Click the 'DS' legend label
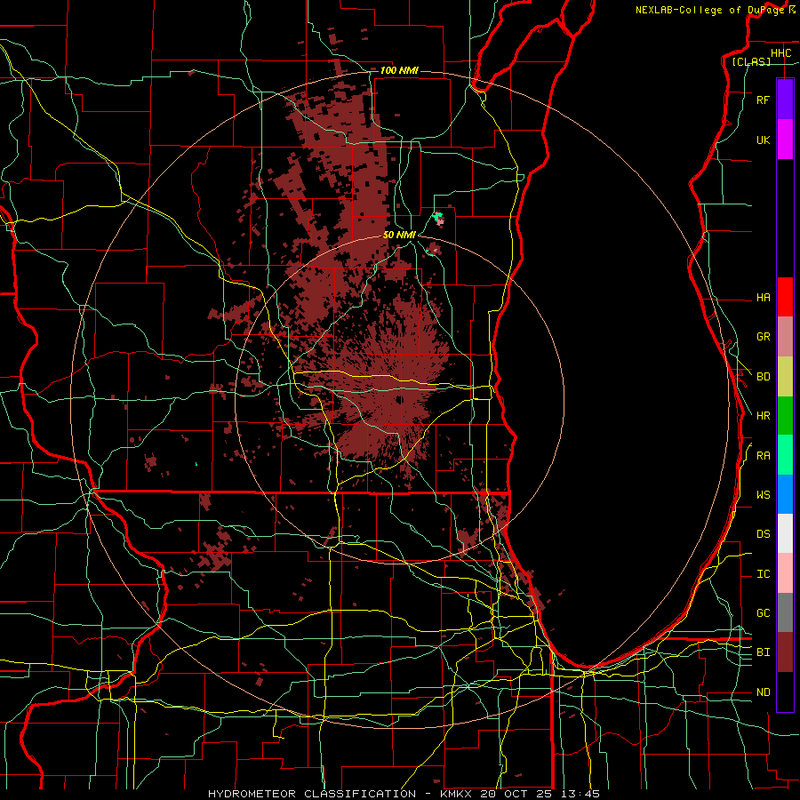The image size is (800, 800). (x=763, y=534)
